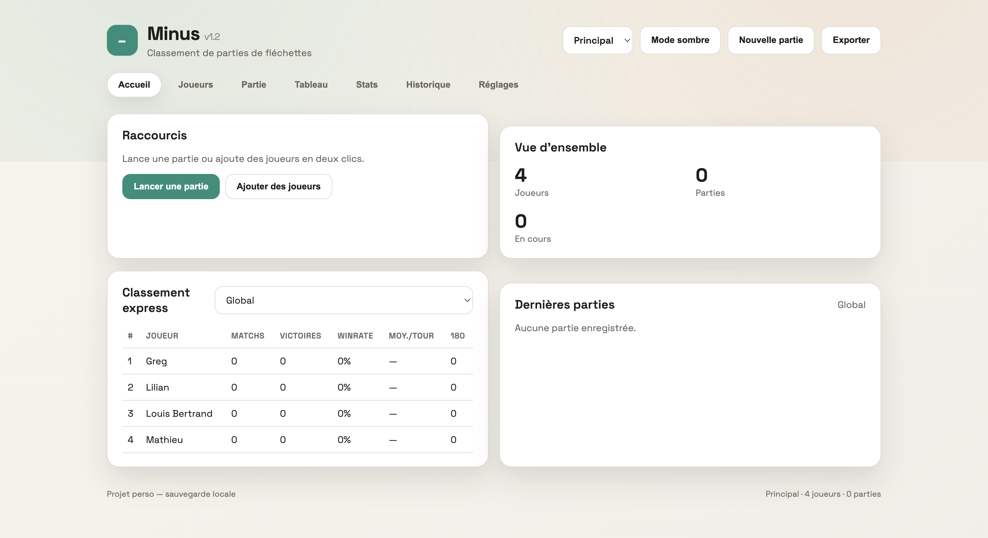The width and height of the screenshot is (988, 538).
Task: Click the green Minus app logo icon
Action: tap(122, 40)
